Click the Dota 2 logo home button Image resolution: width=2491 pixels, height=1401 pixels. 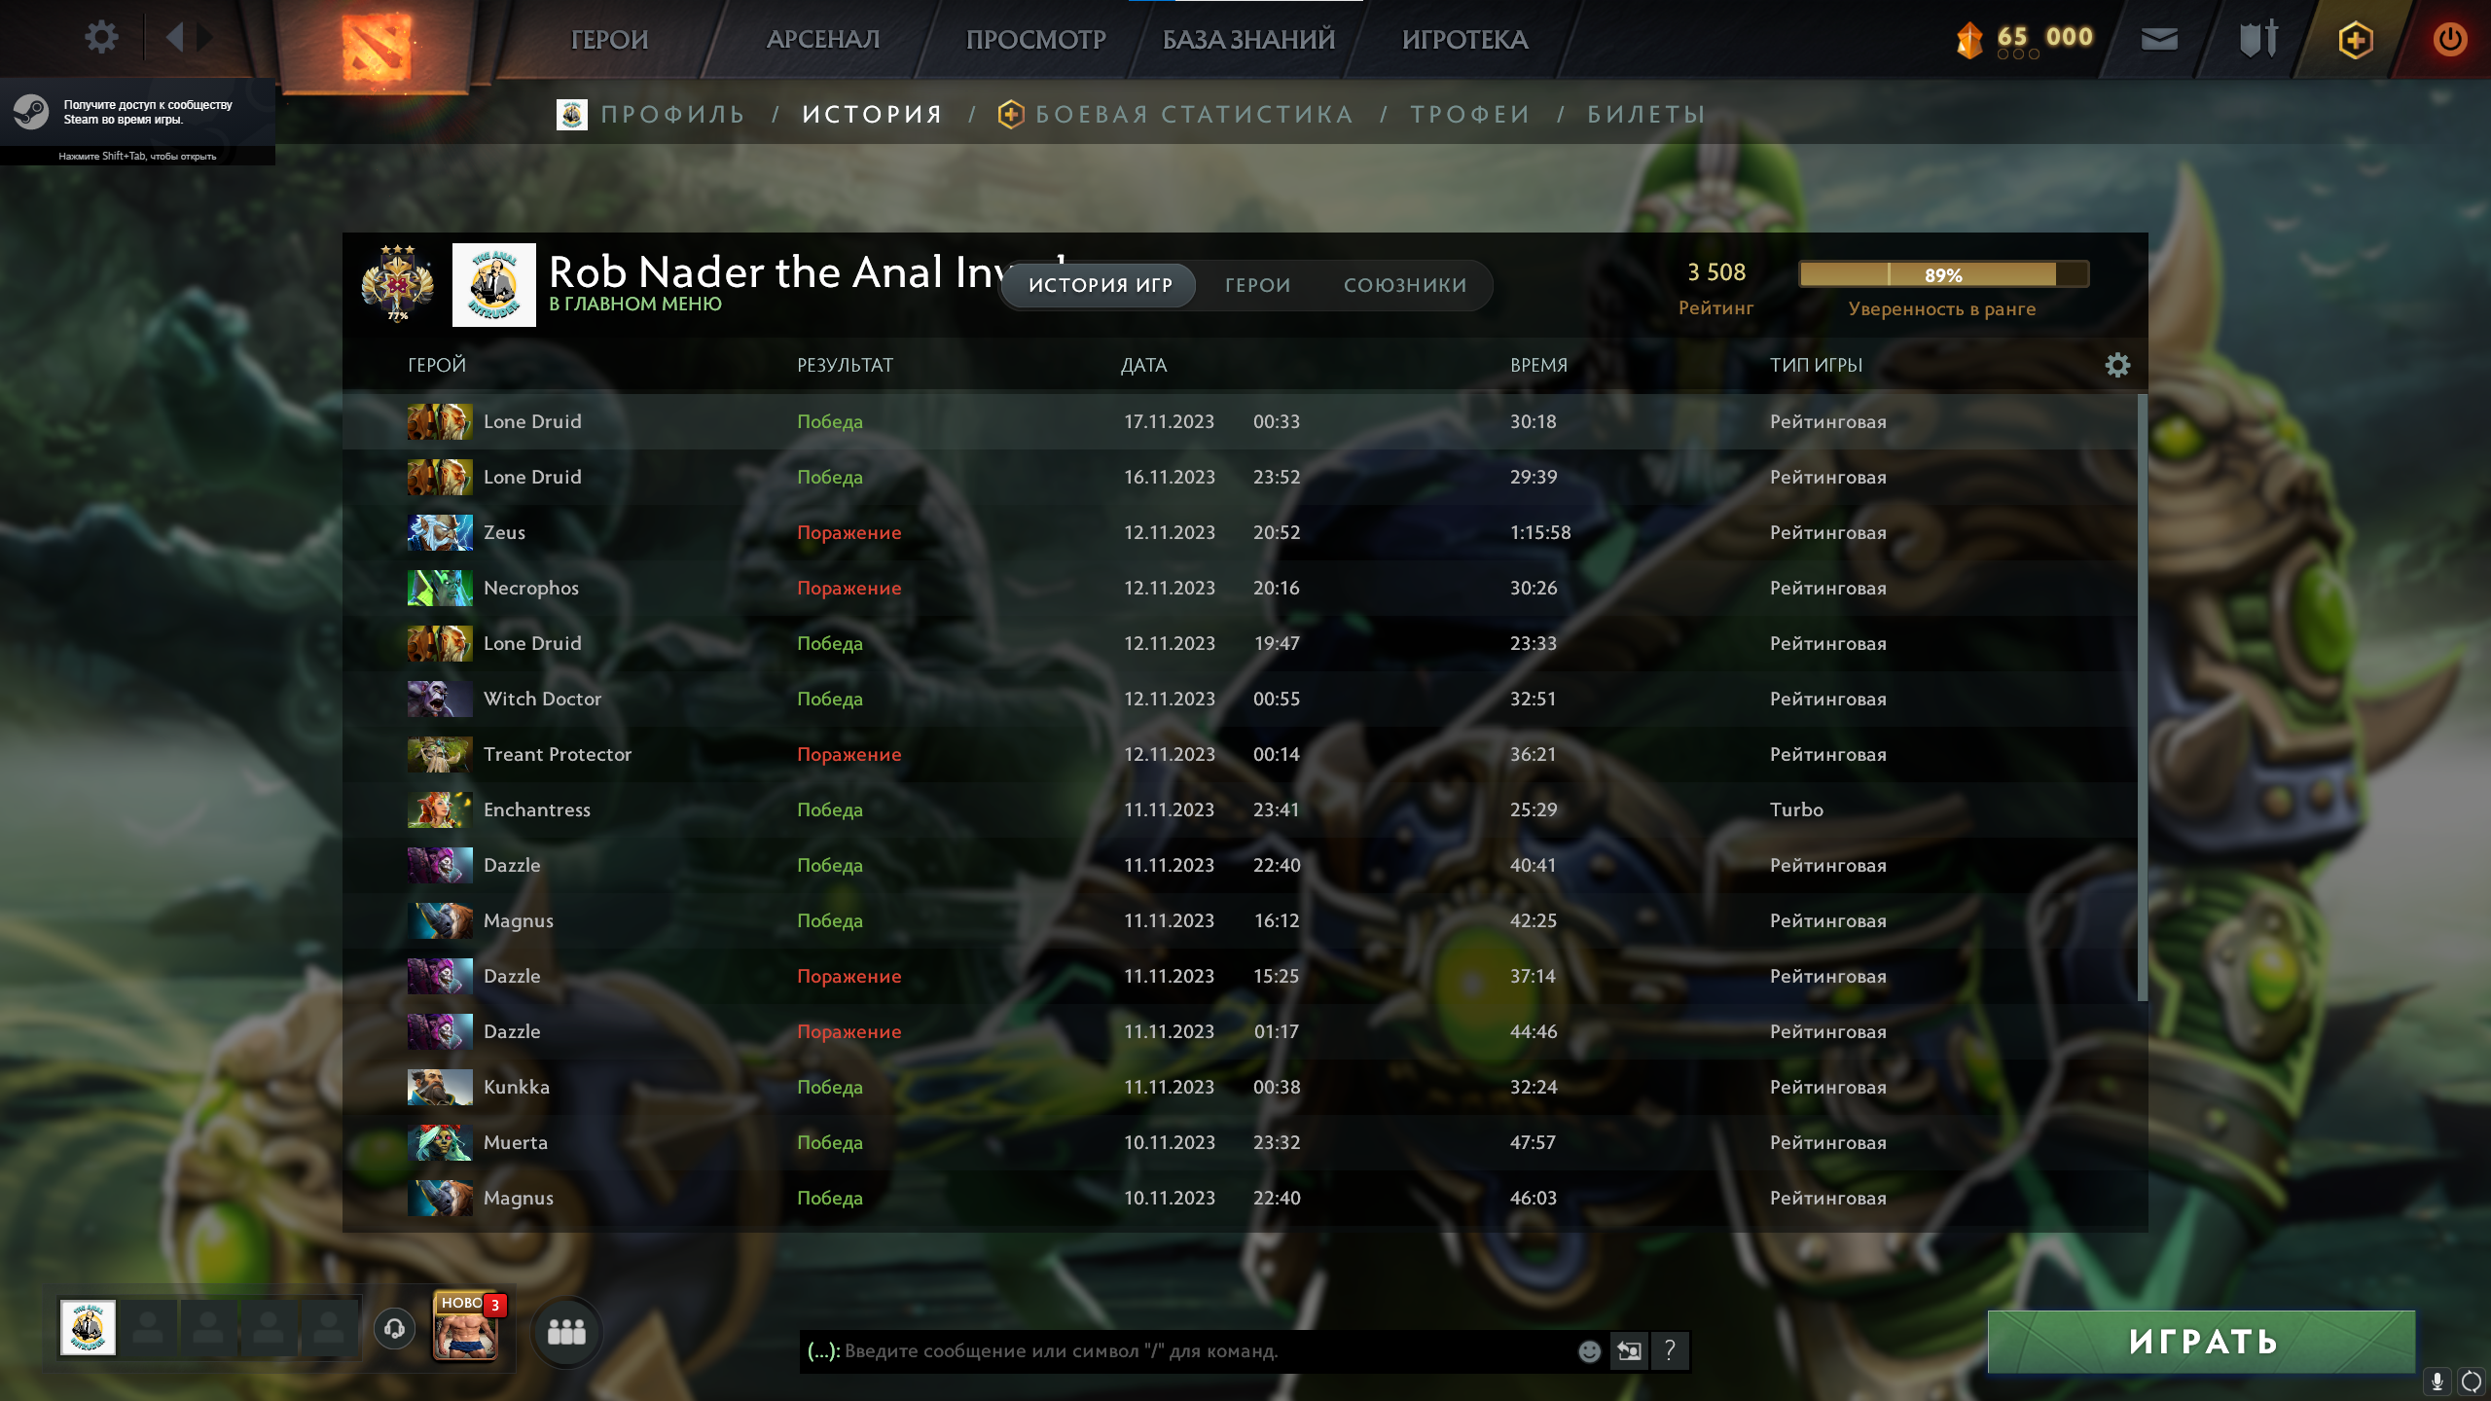[x=376, y=46]
